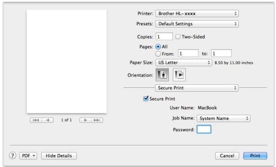276x167 pixels.
Task: Select landscape orientation icon
Action: [179, 75]
